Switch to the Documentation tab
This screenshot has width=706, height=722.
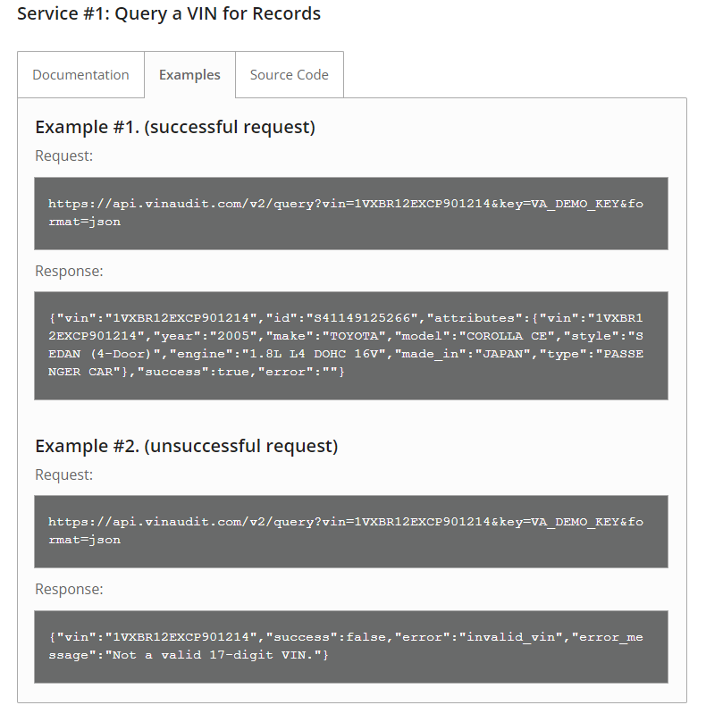point(80,75)
